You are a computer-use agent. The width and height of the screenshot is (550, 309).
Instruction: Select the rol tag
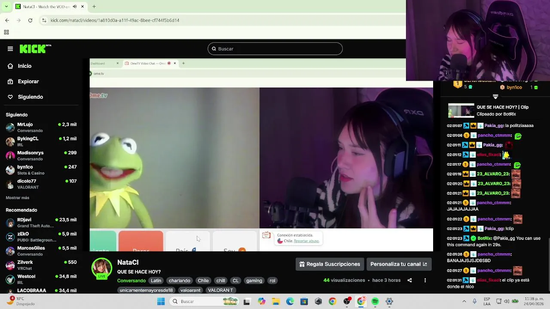coord(272,281)
